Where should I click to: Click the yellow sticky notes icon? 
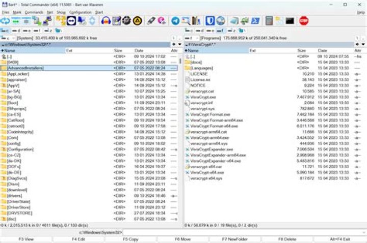(x=279, y=21)
